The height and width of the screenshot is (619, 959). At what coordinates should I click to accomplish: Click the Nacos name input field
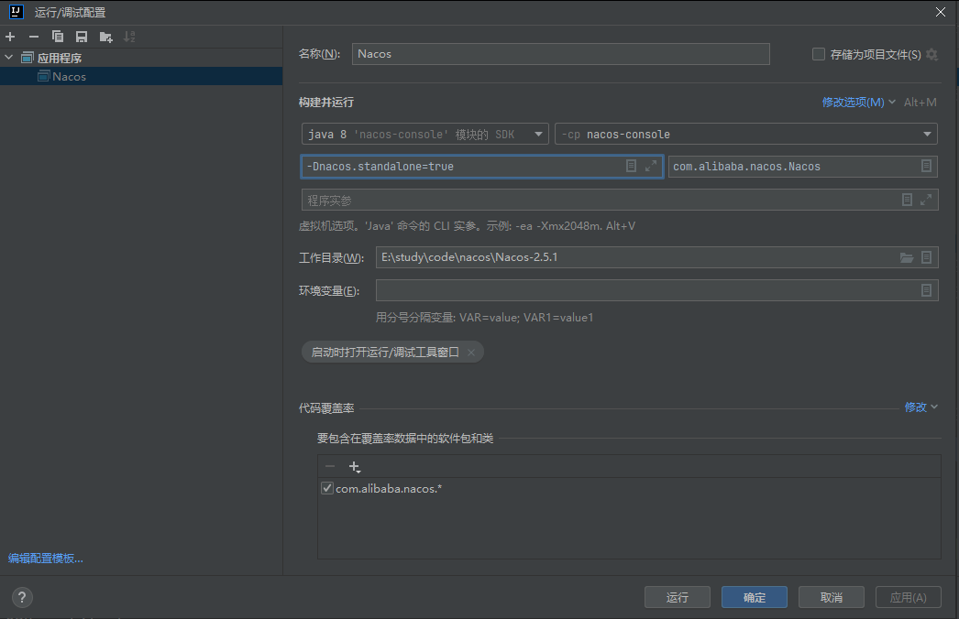(560, 54)
